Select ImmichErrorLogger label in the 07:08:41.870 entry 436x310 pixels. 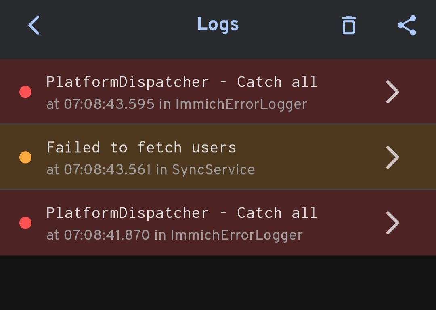click(x=236, y=235)
